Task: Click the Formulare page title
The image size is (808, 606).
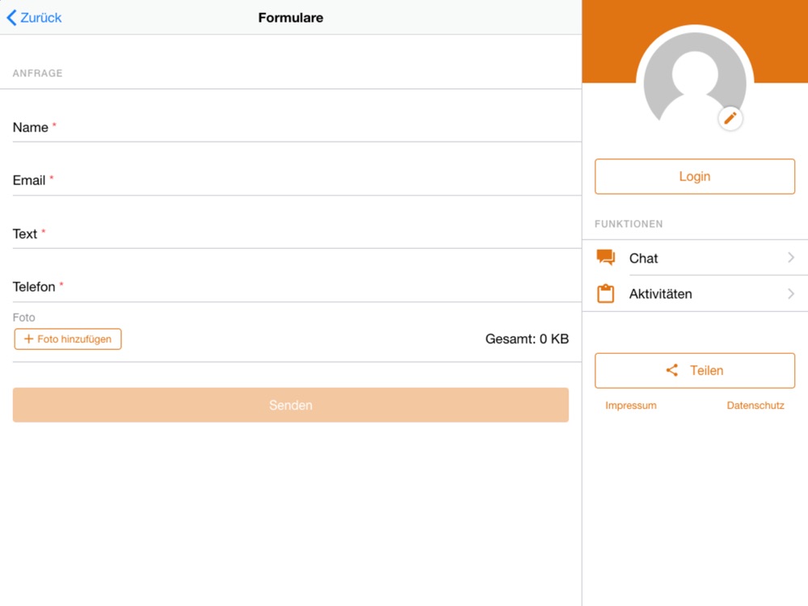Action: pos(291,18)
